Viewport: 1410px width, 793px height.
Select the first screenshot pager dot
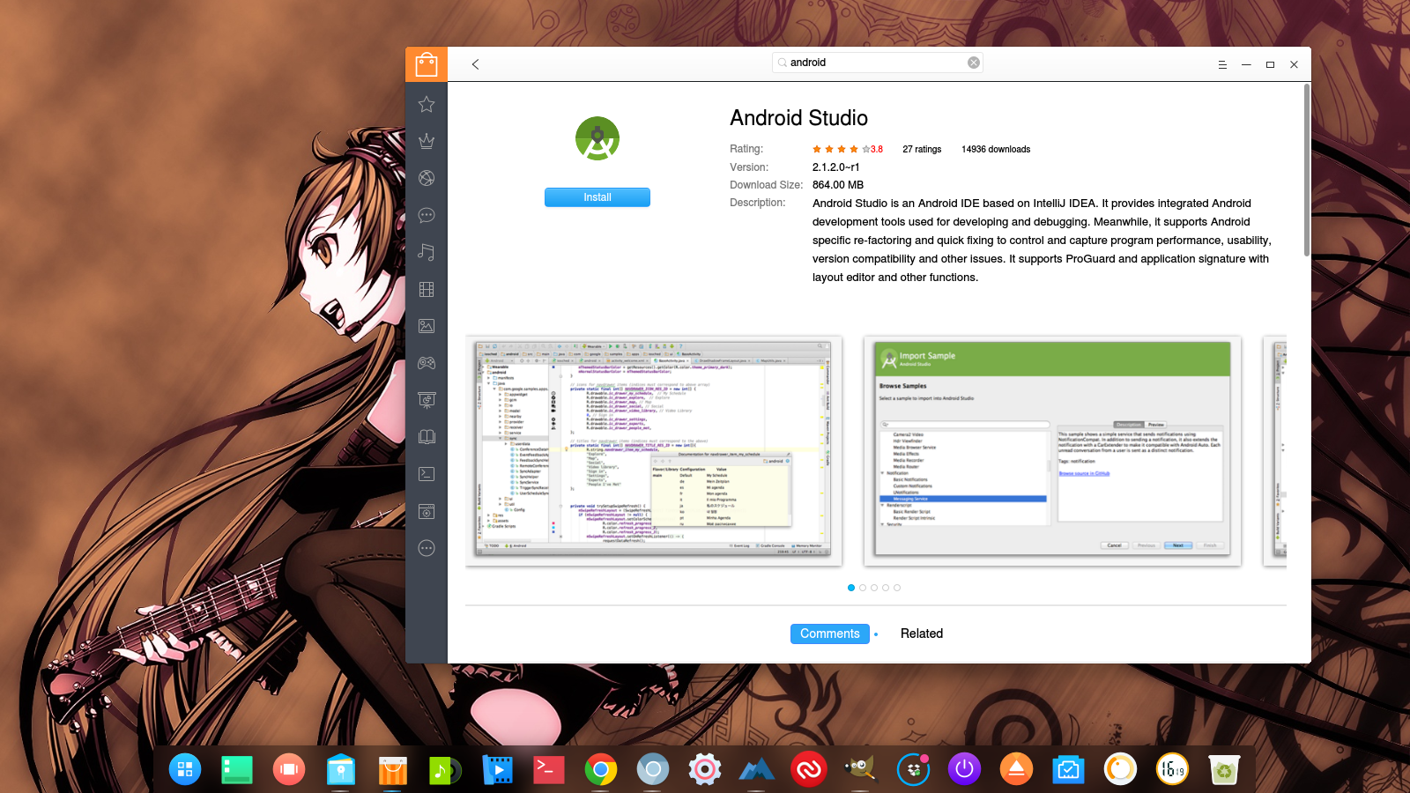[851, 588]
